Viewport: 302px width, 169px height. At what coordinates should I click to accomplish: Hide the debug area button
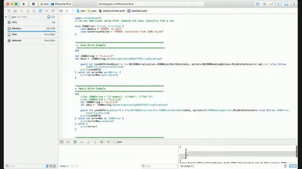[x=61, y=142]
